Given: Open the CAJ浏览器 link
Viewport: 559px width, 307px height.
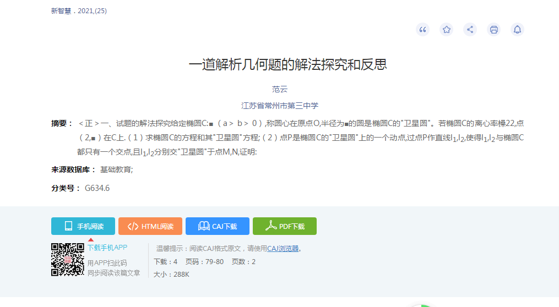Looking at the screenshot, I should (283, 249).
